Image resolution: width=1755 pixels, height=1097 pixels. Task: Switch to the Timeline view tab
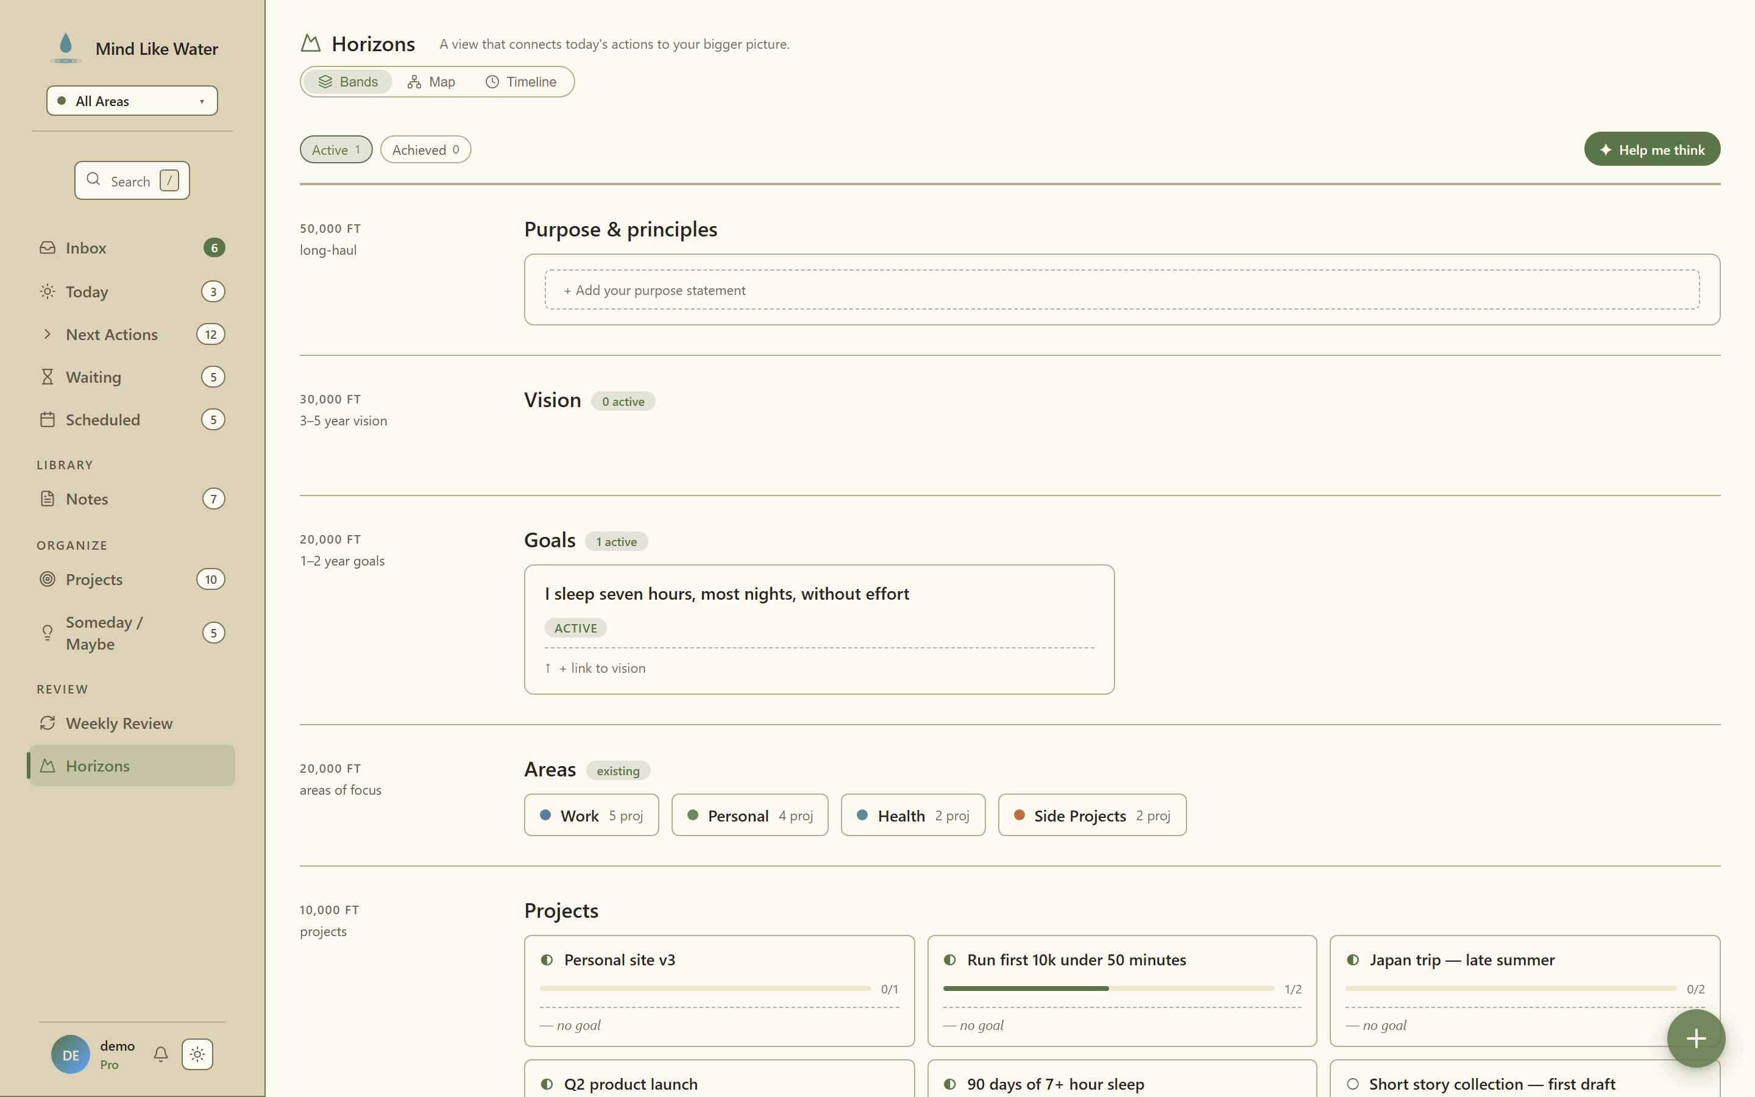click(520, 81)
